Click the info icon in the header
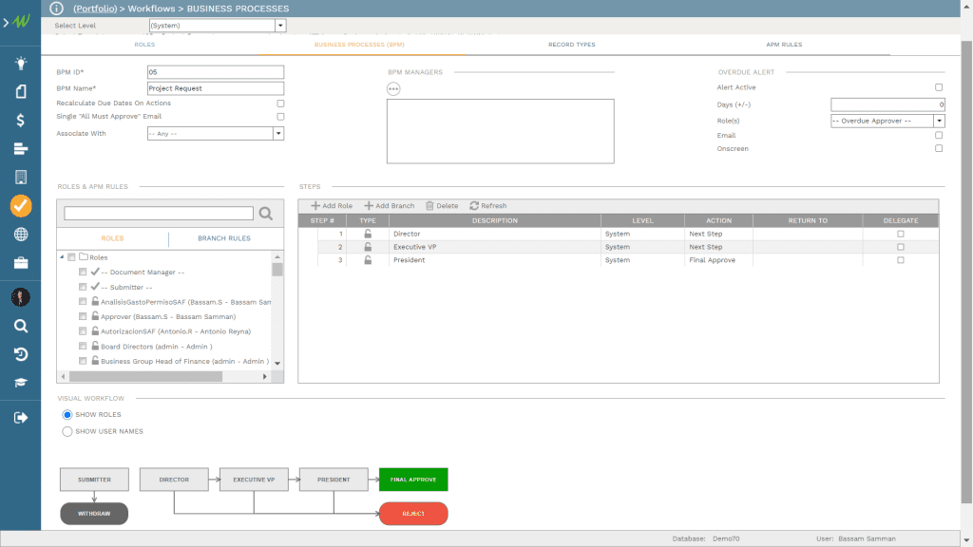 tap(56, 9)
